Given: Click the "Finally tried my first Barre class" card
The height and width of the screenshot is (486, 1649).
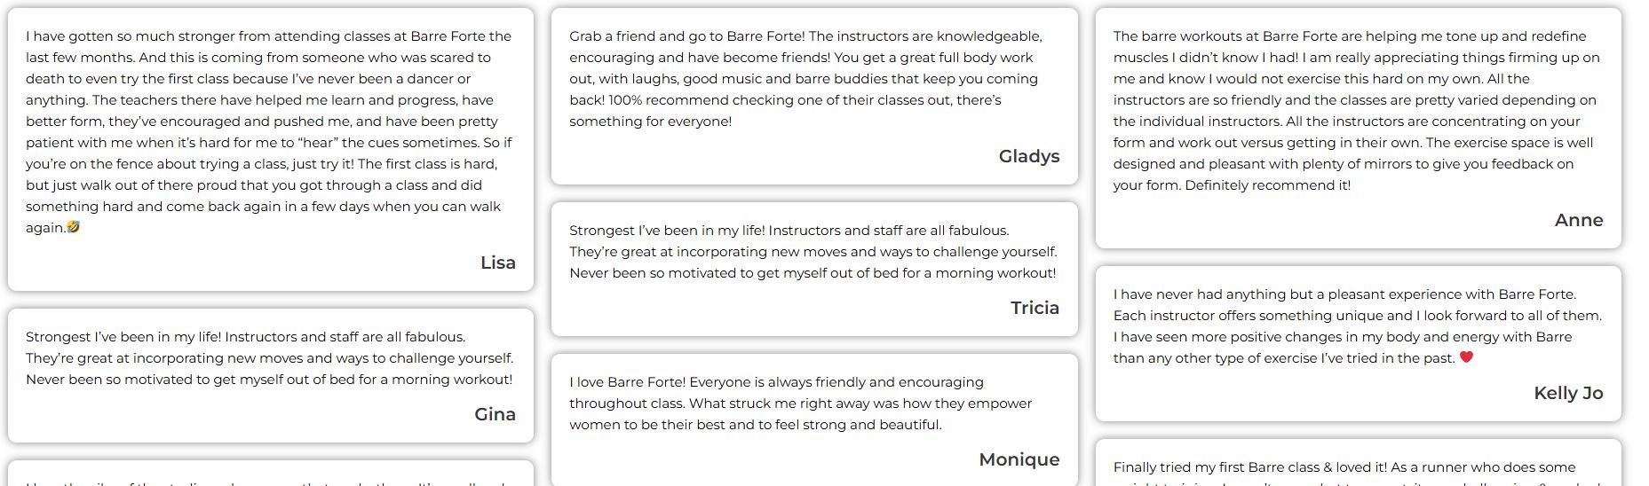Looking at the screenshot, I should [x=1357, y=468].
